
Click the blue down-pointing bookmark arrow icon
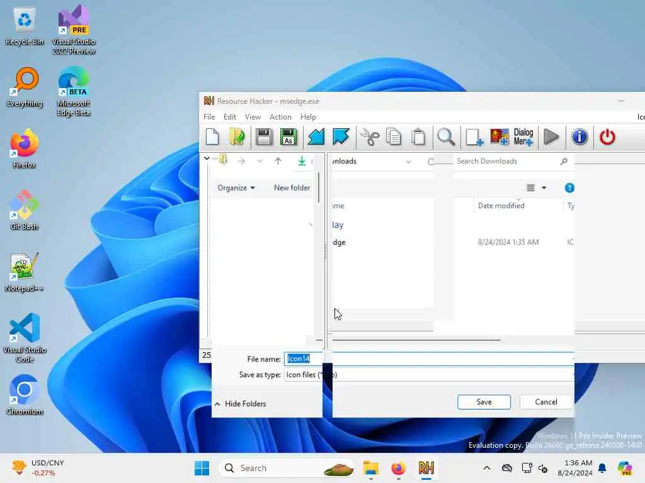341,136
